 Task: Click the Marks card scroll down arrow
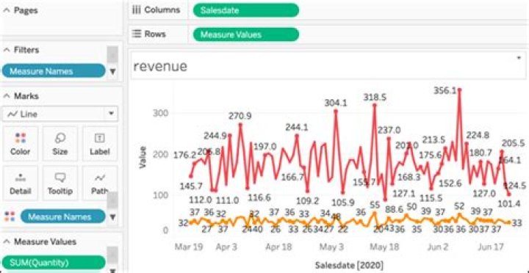tap(113, 216)
